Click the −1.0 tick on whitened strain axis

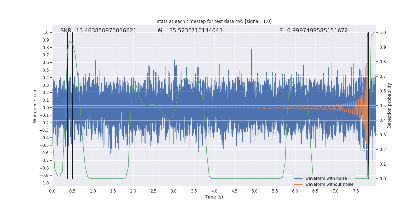(x=44, y=183)
